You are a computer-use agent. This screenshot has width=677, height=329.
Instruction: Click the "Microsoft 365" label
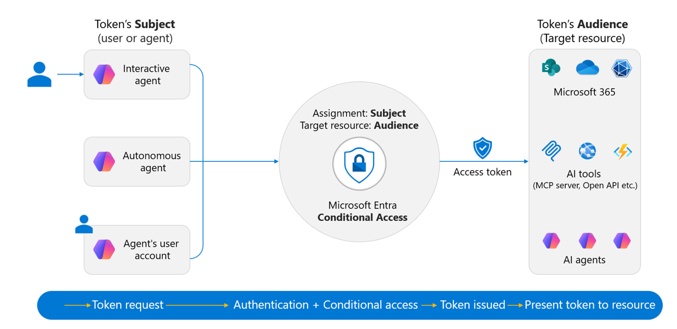584,92
